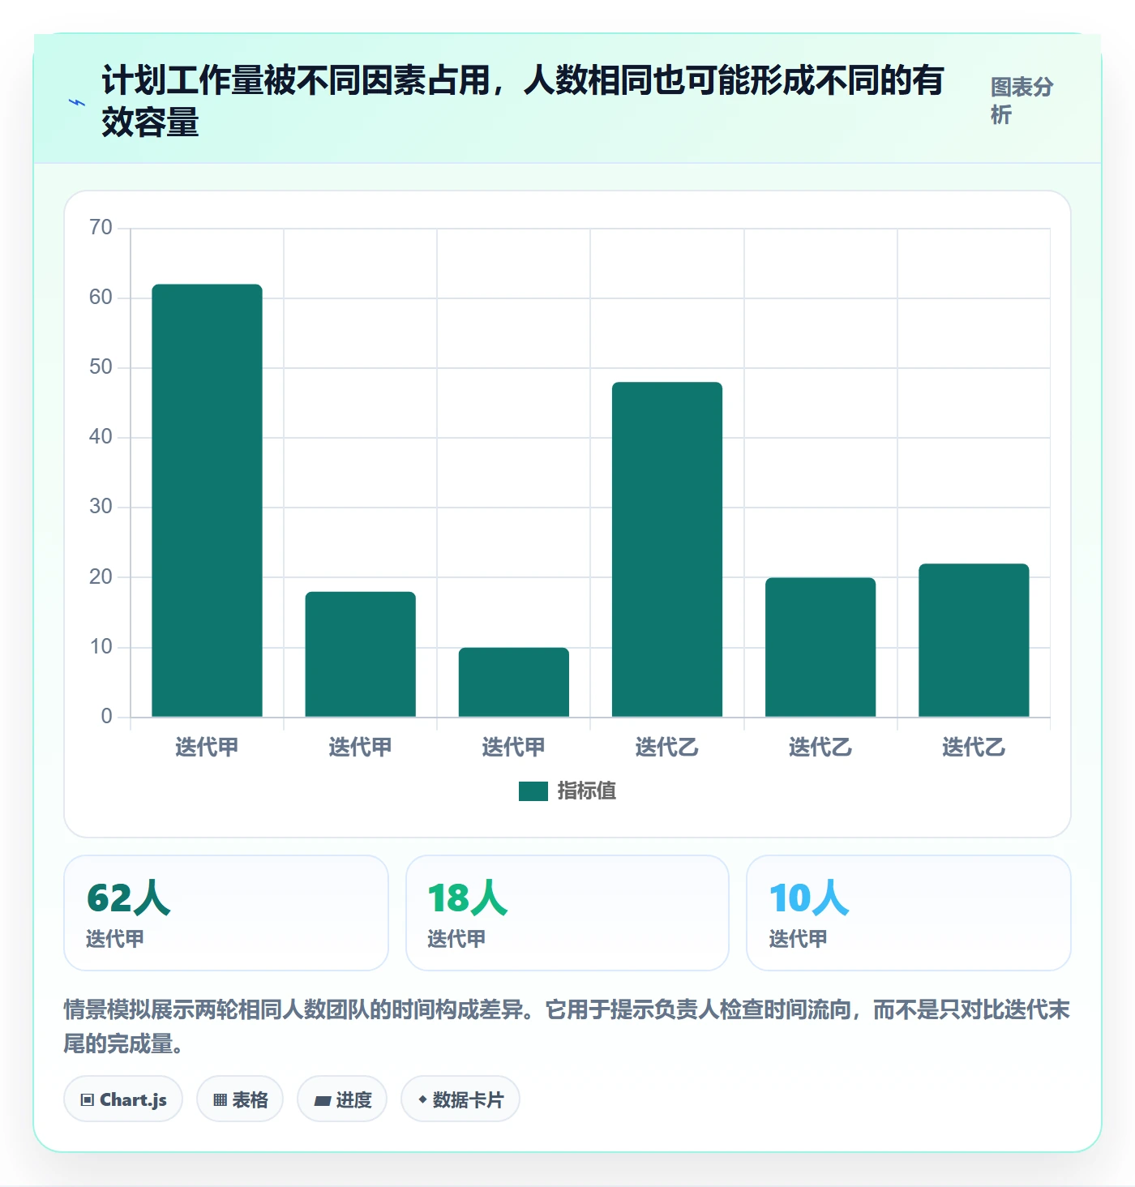
Task: Click the 迭代乙 axis label under the 22 bar
Action: pos(974,747)
